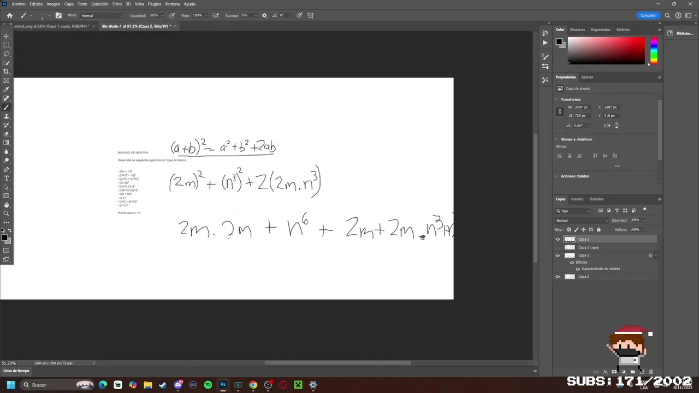Switch to the Ajustes tab
The width and height of the screenshot is (699, 393).
(587, 77)
